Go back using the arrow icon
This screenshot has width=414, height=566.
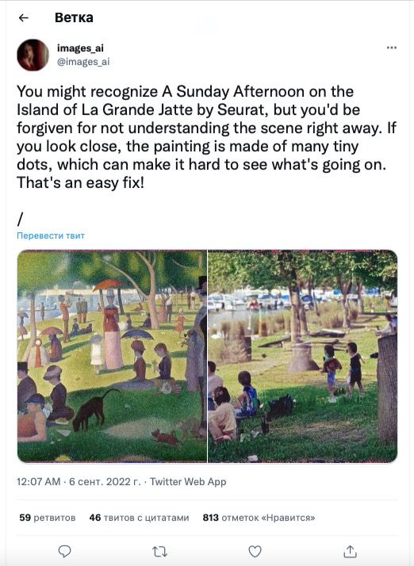coord(24,17)
